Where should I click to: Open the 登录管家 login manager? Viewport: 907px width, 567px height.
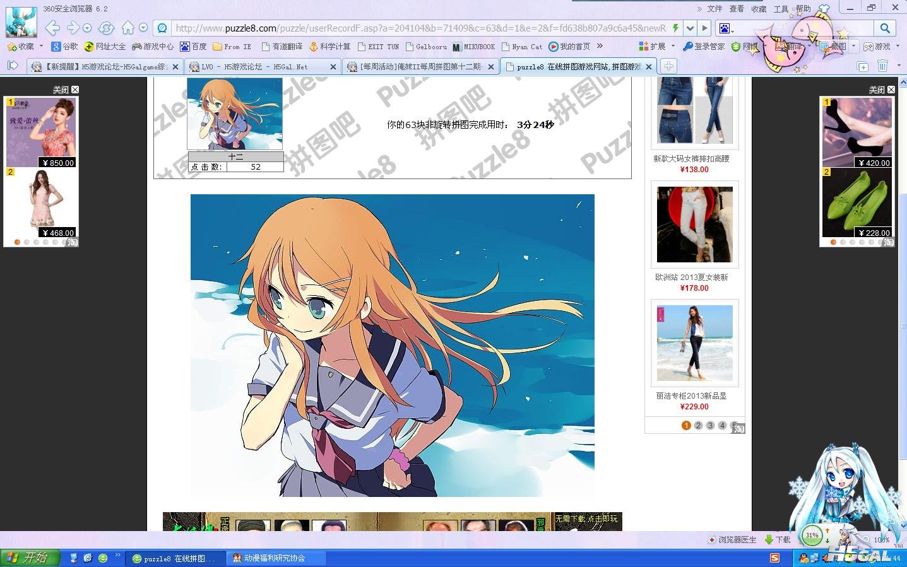click(x=704, y=47)
